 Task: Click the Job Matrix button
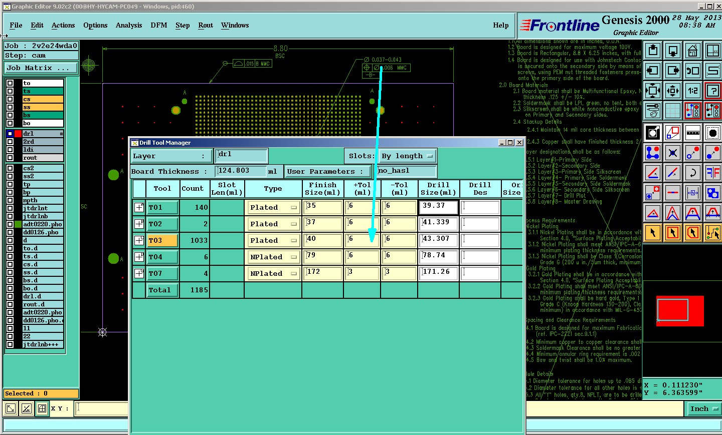(41, 68)
